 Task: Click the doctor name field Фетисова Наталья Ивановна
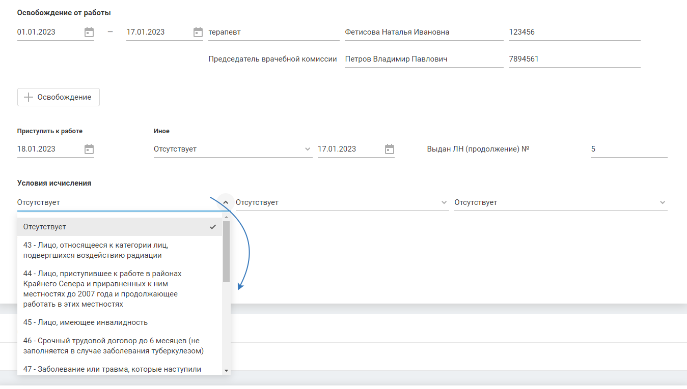pos(423,32)
